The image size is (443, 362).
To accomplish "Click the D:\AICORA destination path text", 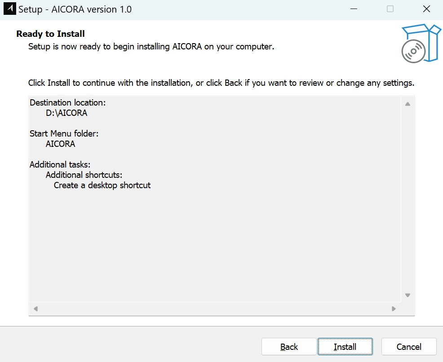I will pos(66,113).
